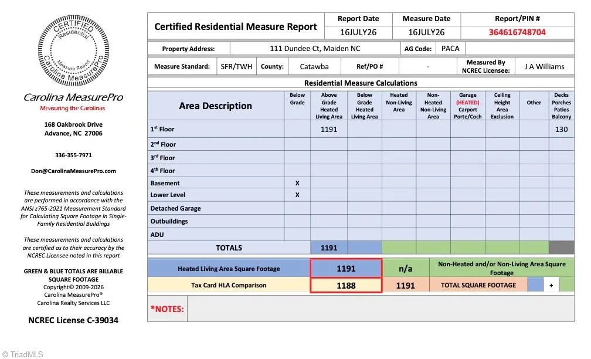
Task: Open the Don@CarolinaMeasurePro.com email address
Action: click(73, 171)
